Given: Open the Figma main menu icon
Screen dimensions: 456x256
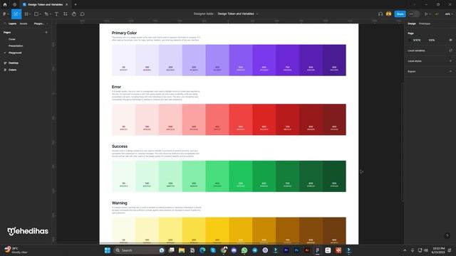Looking at the screenshot, I should (x=4, y=14).
